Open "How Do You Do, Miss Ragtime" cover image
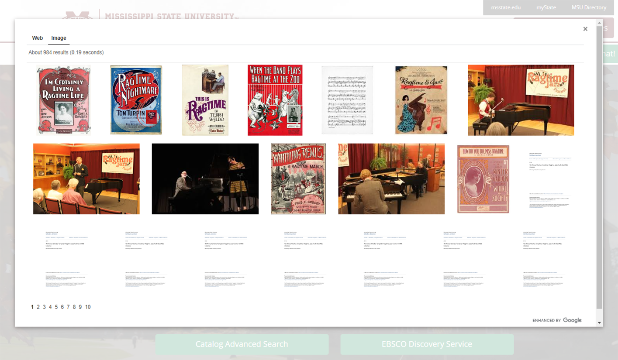618x360 pixels. (x=483, y=179)
